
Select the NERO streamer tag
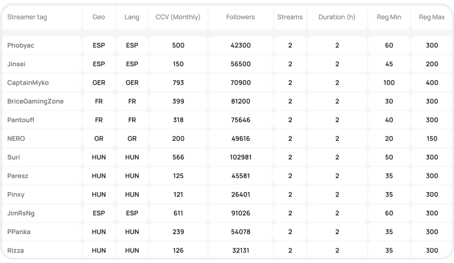[16, 139]
